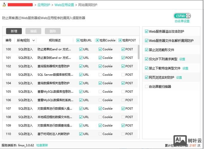
Task: Click the greyed-out 删除 button
Action: (x=53, y=31)
